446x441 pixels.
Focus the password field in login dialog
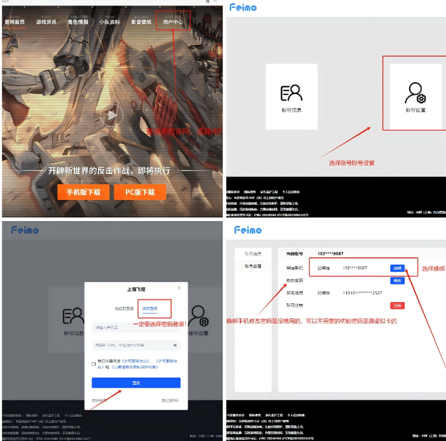[x=136, y=345]
